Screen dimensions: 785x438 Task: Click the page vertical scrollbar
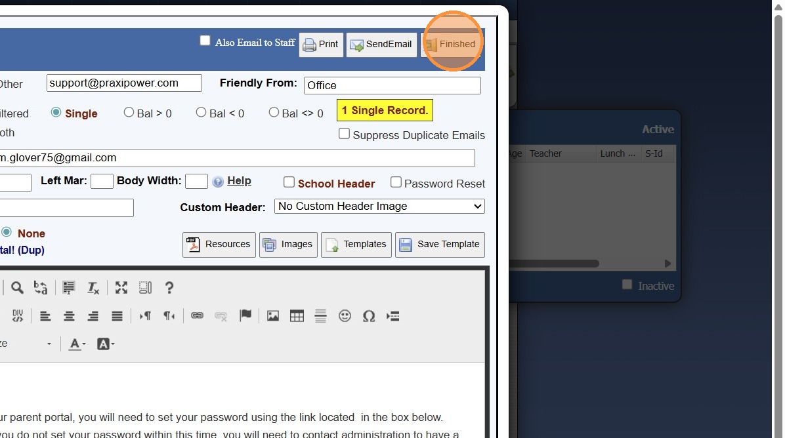click(778, 225)
